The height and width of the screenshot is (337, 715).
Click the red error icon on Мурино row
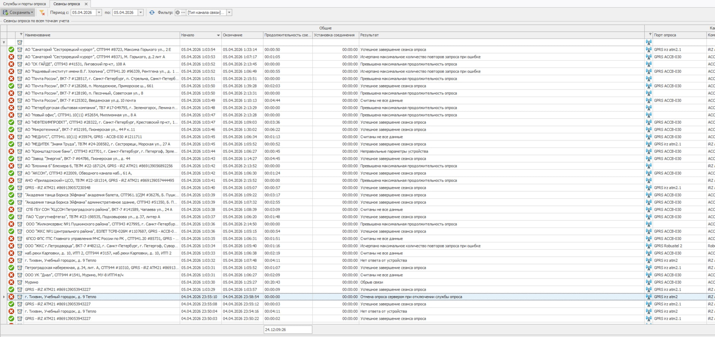pos(11,282)
